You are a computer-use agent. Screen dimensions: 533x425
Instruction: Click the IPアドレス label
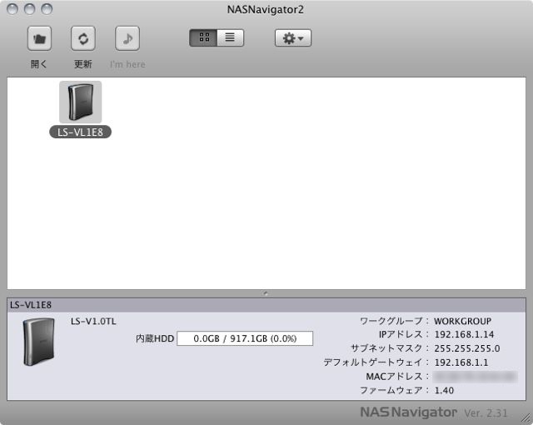point(404,334)
